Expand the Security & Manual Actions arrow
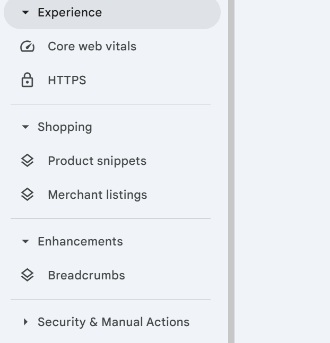This screenshot has width=330, height=343. [25, 322]
